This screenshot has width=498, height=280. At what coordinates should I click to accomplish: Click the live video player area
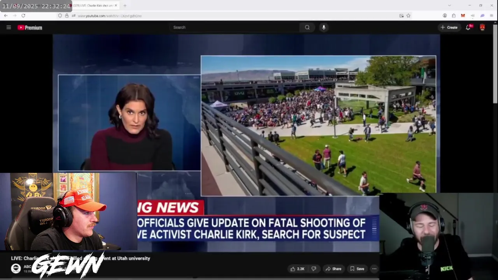click(246, 143)
